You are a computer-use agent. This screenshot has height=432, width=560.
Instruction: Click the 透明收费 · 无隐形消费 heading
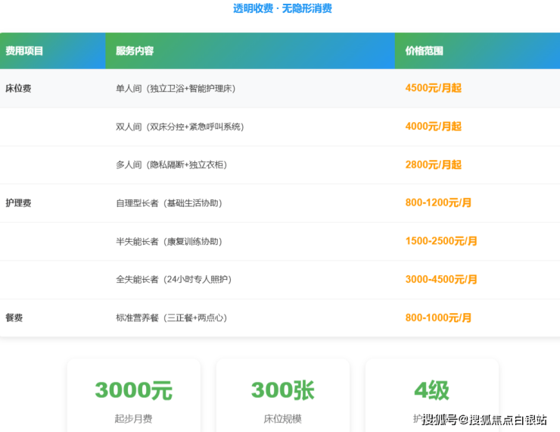(282, 9)
